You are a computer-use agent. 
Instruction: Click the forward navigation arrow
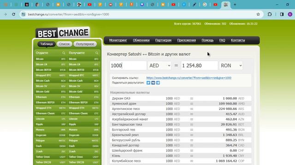click(5, 14)
